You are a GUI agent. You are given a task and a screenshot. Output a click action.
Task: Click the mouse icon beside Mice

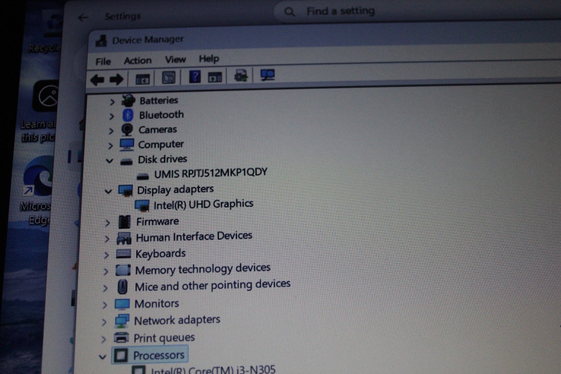122,287
